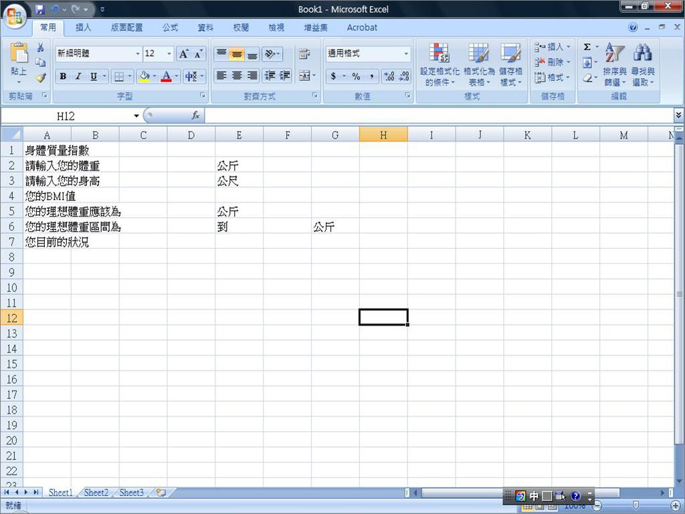Screen dimensions: 685x514
Task: Cut the selection with scissors icon
Action: 41,47
